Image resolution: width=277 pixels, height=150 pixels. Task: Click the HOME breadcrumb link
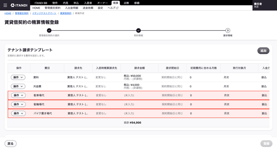8,13
